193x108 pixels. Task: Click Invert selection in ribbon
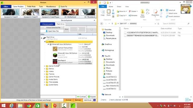tap(173, 16)
